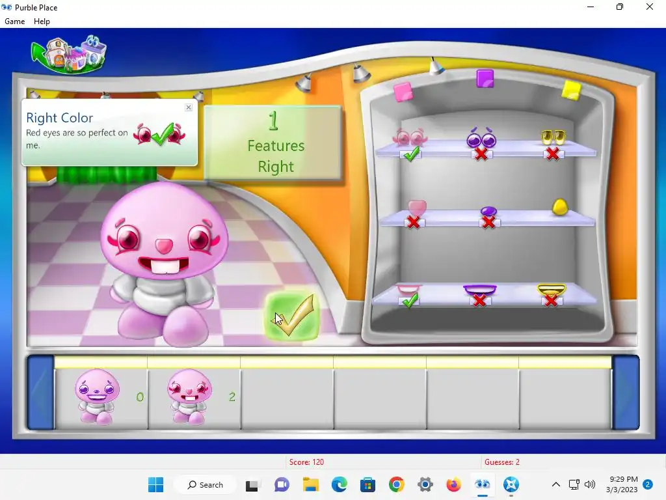Click the pink Purble character on the stage

coord(163,264)
